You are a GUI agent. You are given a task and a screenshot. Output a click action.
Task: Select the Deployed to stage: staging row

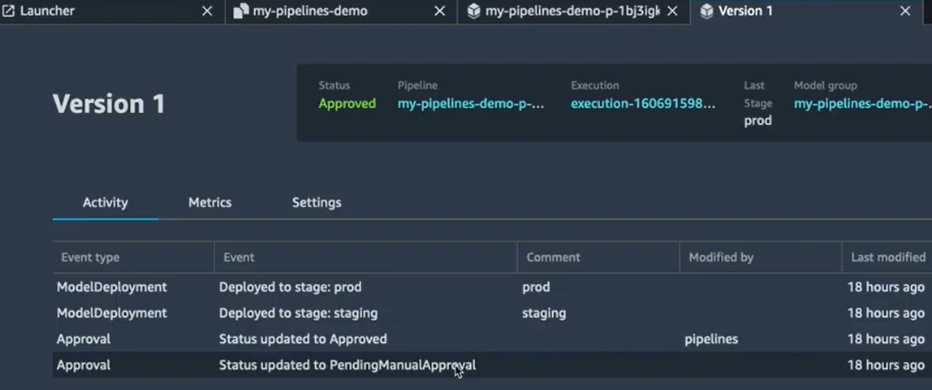pos(298,313)
